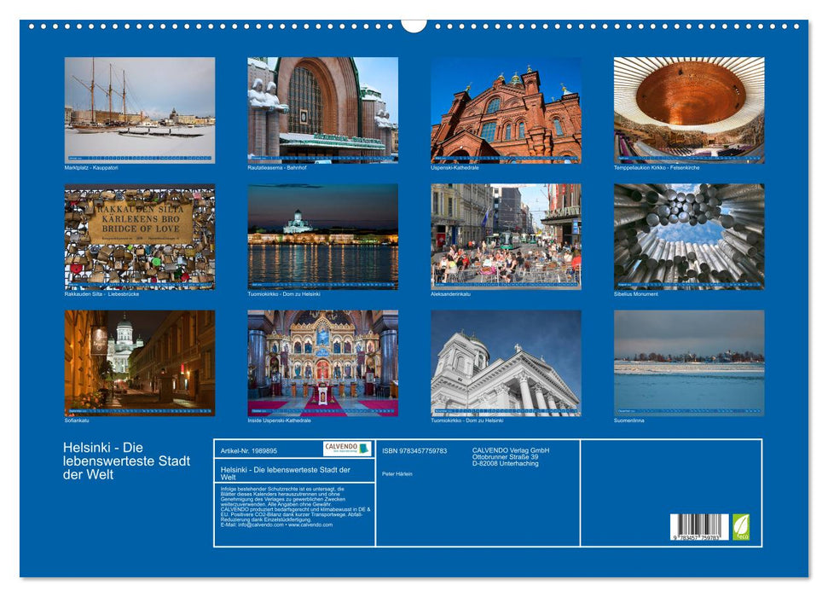Open the Marktplatz - Kauppatori ship photo
The image size is (828, 597).
(x=140, y=109)
